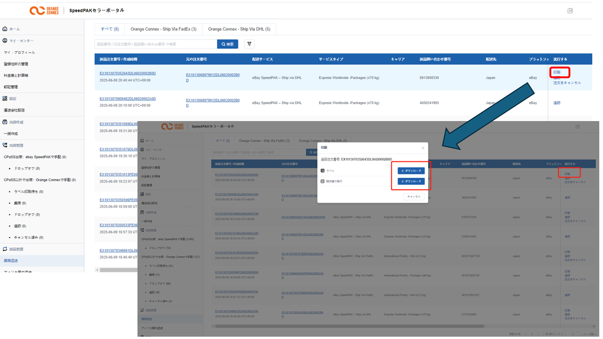This screenshot has width=603, height=339.
Task: Open ホーム via the home icon in the upper sidebar
Action: point(5,29)
